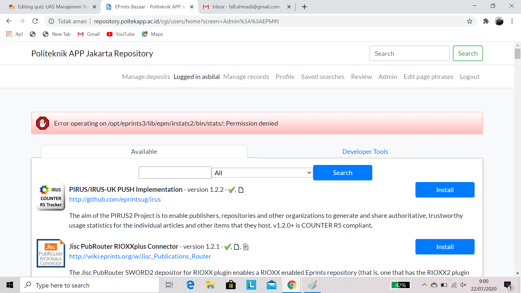521x293 pixels.
Task: Close the Editing quiz tab
Action: pos(94,7)
